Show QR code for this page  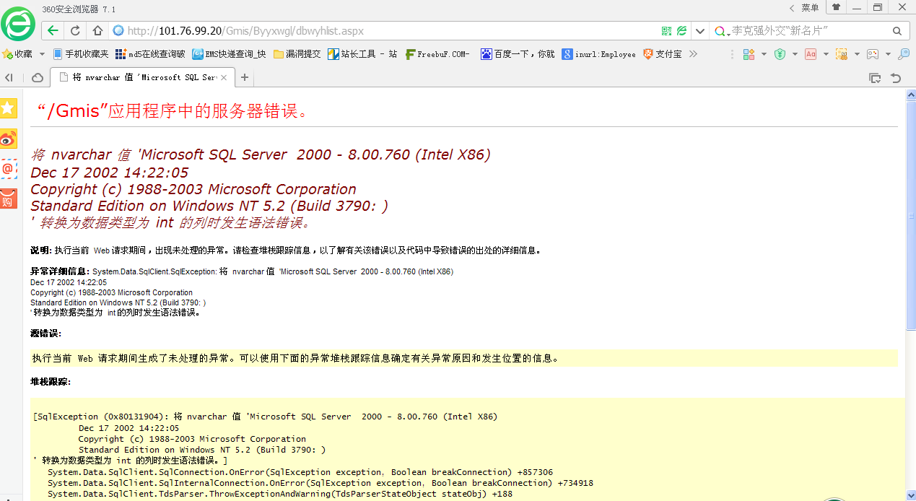coord(666,31)
